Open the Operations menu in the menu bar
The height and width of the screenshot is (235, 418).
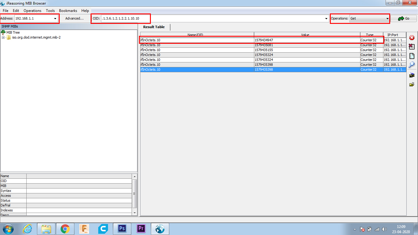tap(32, 11)
